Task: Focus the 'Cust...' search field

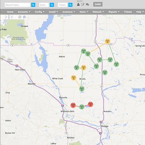Action: coord(44,5)
